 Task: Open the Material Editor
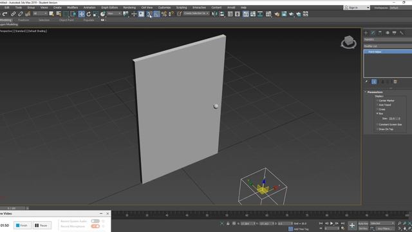(x=268, y=14)
